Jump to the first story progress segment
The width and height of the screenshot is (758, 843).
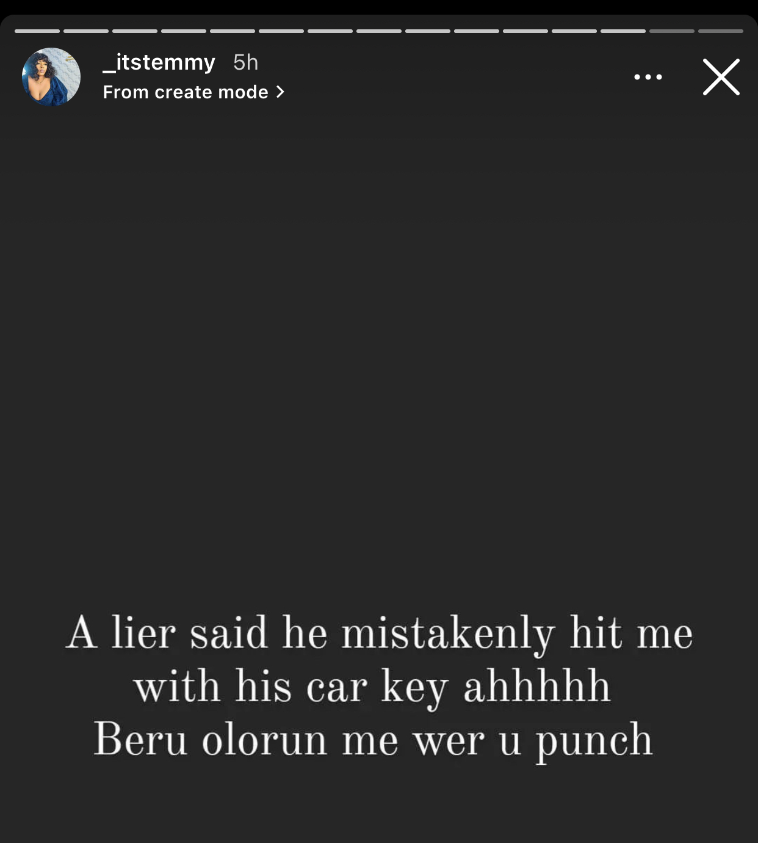click(37, 31)
